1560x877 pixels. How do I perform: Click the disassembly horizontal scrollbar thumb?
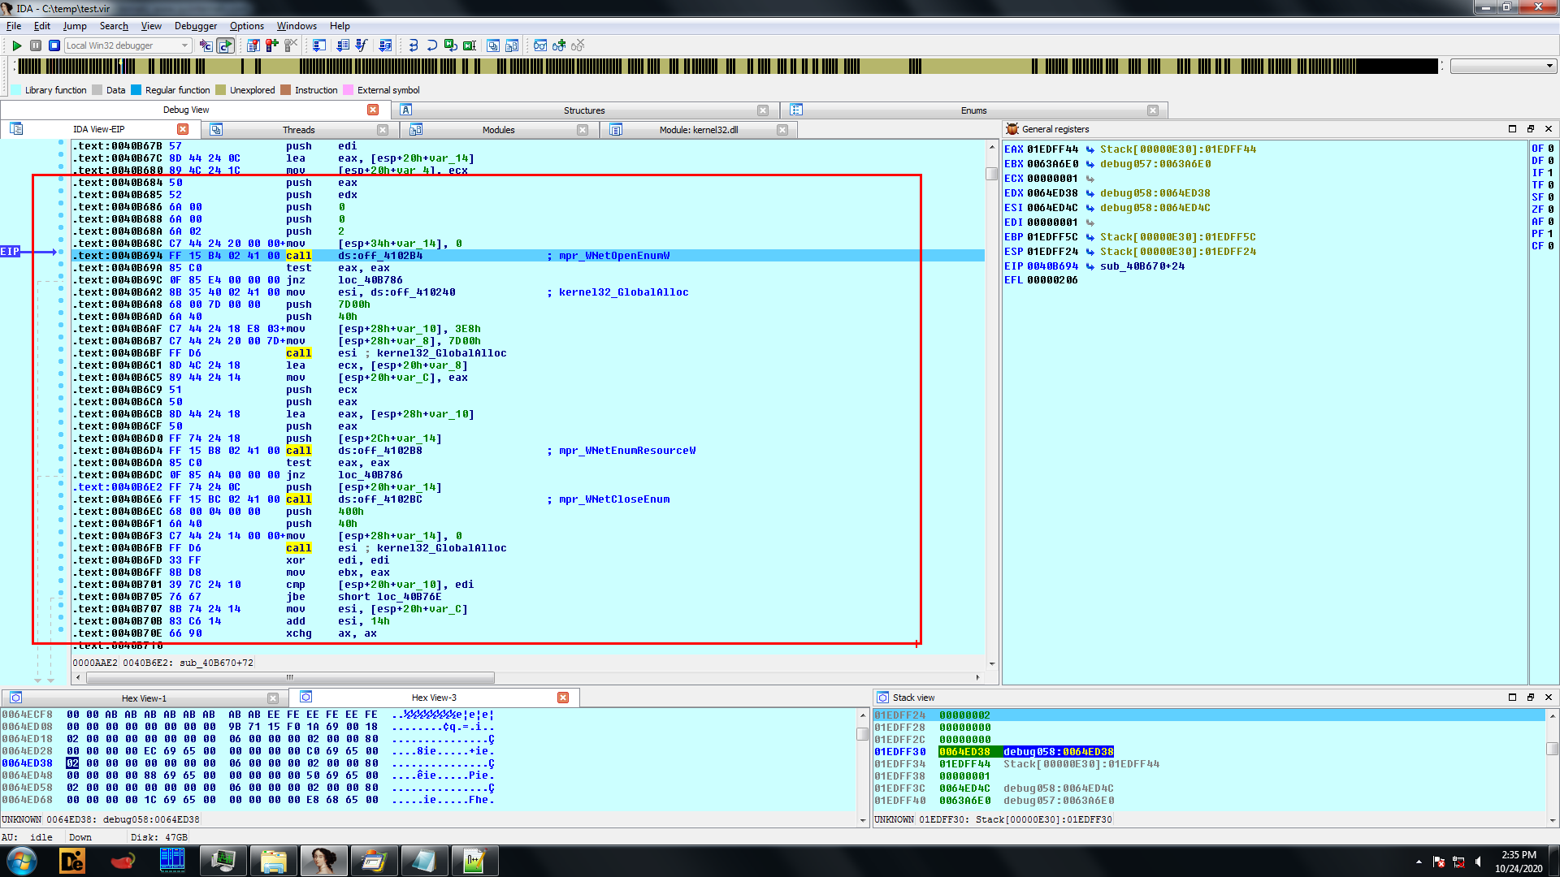290,677
